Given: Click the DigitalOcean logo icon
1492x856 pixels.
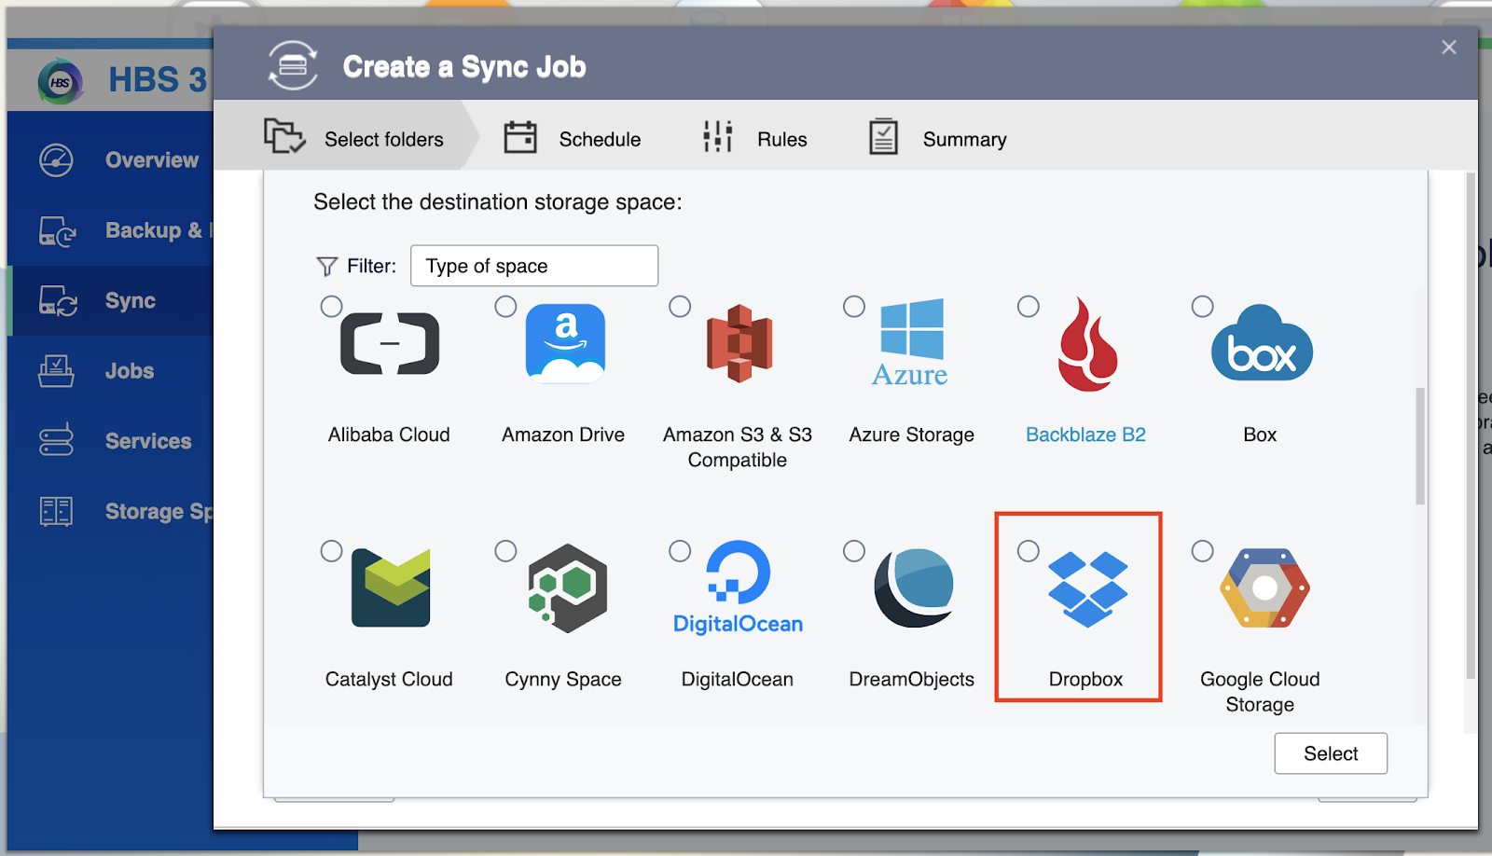Looking at the screenshot, I should (x=738, y=587).
